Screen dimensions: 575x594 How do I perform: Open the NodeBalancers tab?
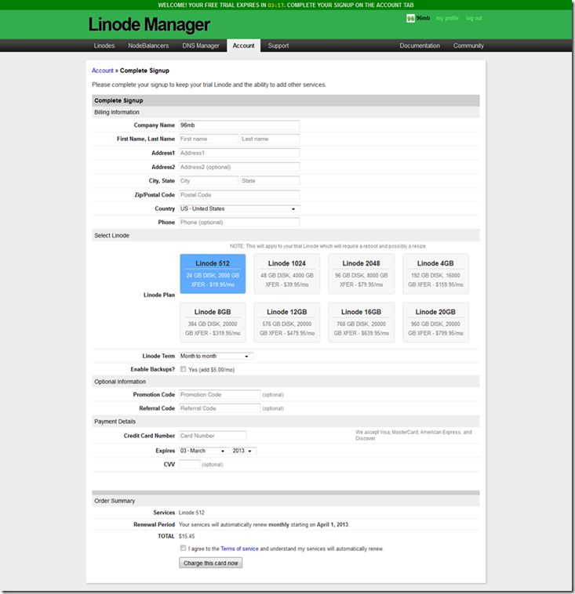coord(148,45)
